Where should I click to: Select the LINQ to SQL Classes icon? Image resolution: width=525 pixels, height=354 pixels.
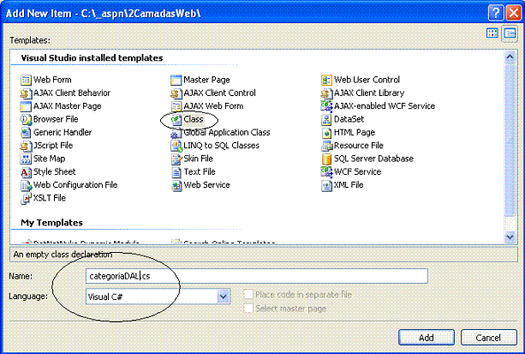click(x=176, y=146)
